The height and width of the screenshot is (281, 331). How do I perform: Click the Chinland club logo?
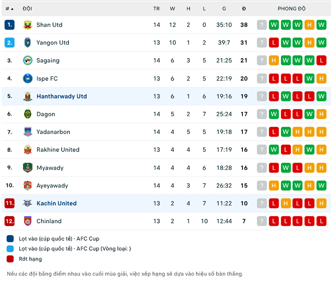click(28, 221)
